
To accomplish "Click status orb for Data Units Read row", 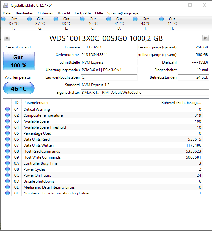I will [x=8, y=139].
